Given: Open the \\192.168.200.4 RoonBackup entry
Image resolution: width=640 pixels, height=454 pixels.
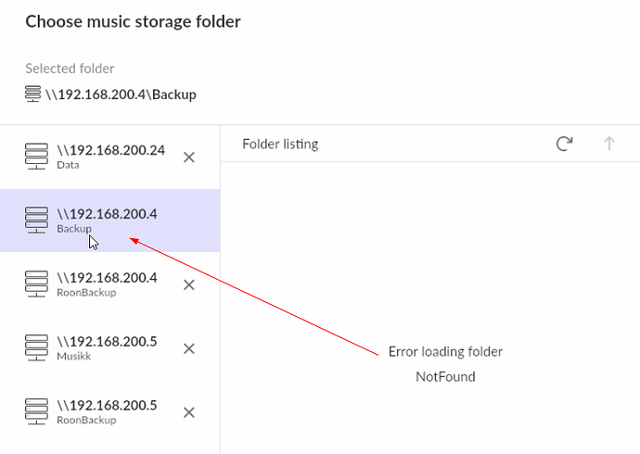Looking at the screenshot, I should (x=107, y=284).
